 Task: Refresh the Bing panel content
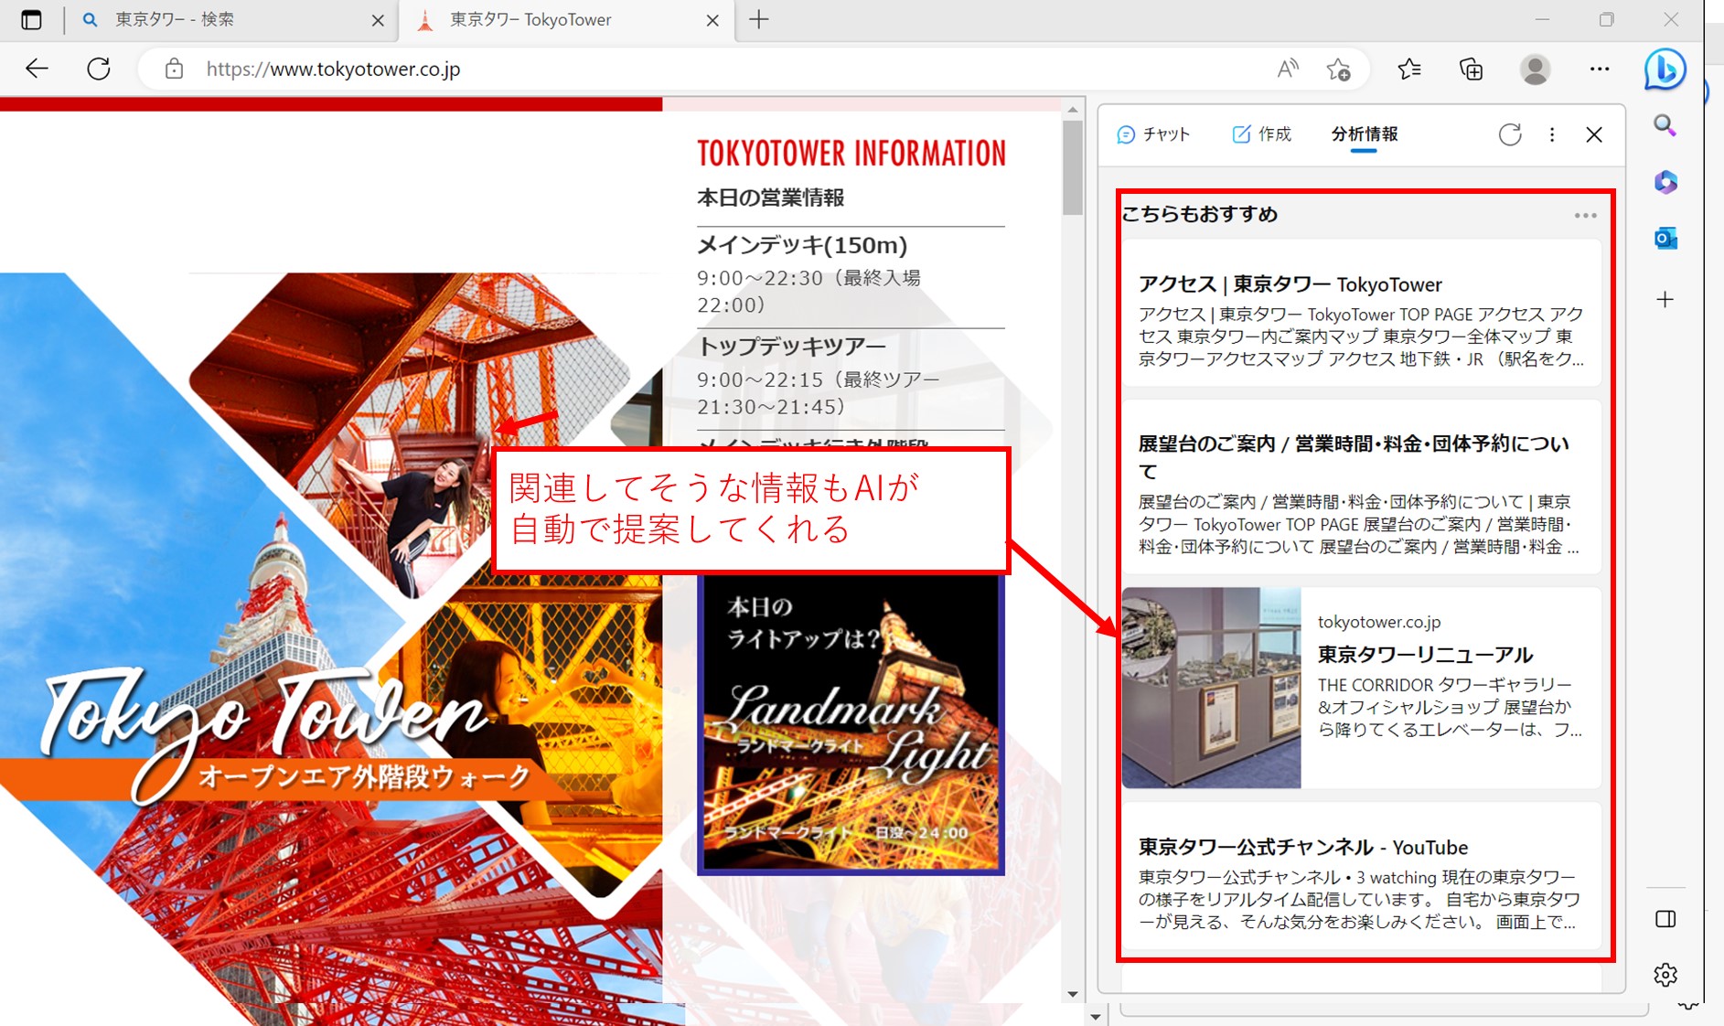click(1510, 134)
